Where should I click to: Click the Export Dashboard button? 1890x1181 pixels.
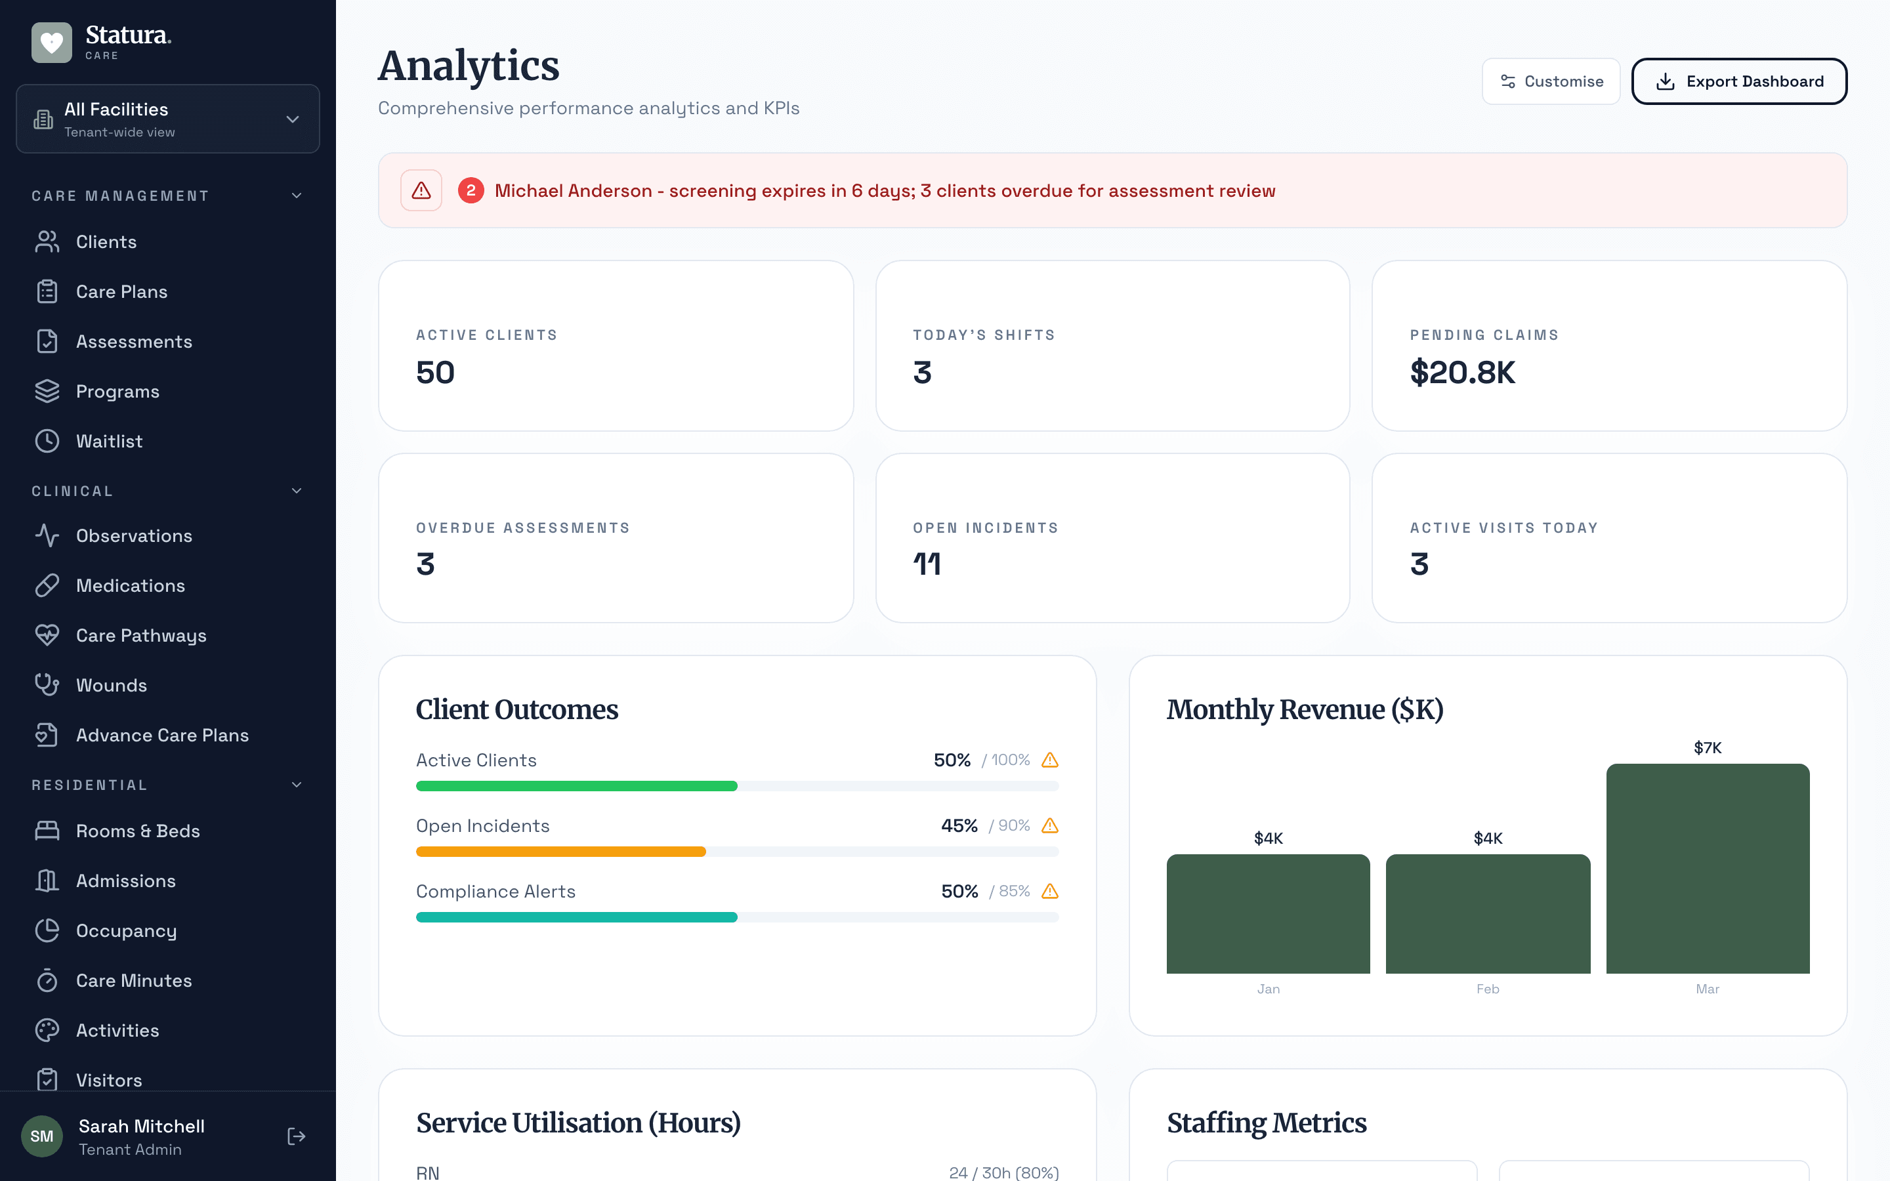click(x=1739, y=81)
